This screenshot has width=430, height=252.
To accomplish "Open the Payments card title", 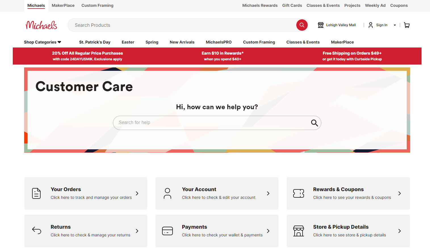I will coord(194,227).
